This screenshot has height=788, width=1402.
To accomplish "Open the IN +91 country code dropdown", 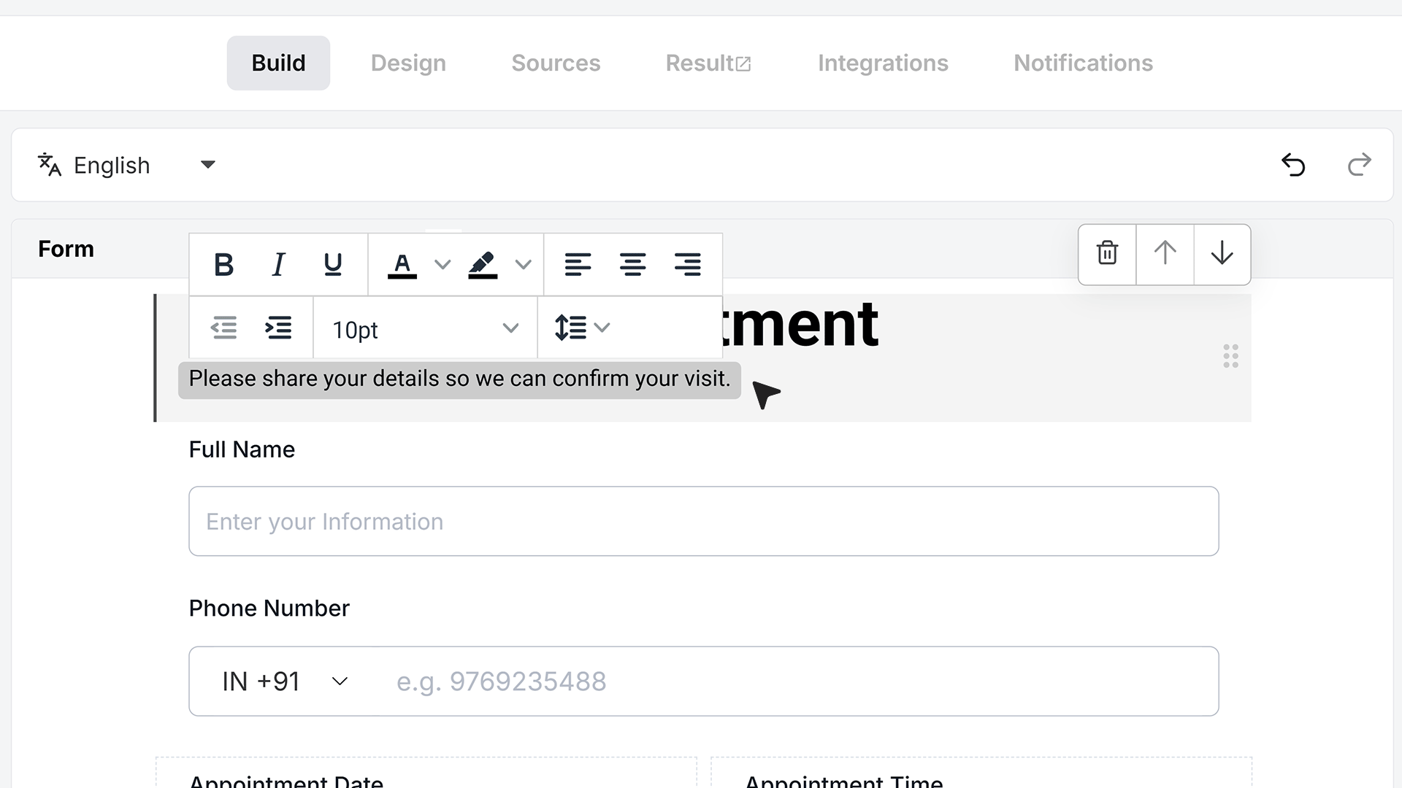I will [285, 681].
